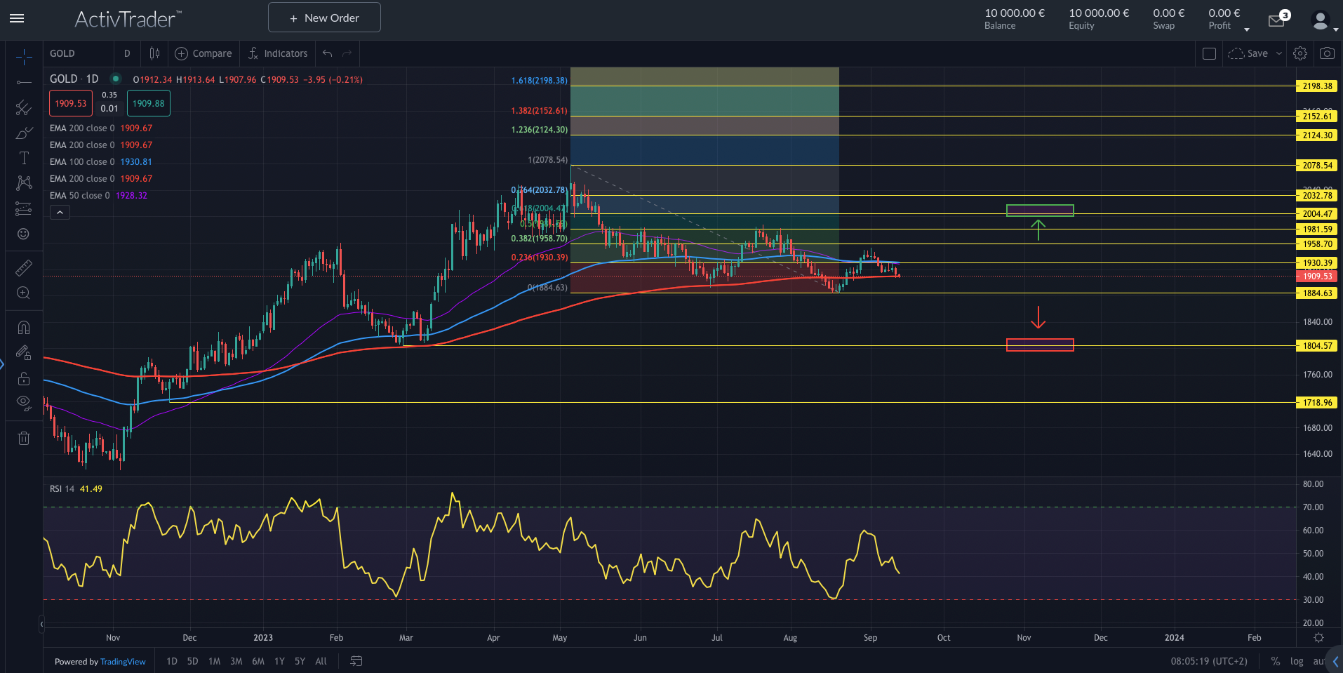Toggle log scale on price axis
Image resolution: width=1343 pixels, height=673 pixels.
pyautogui.click(x=1296, y=661)
